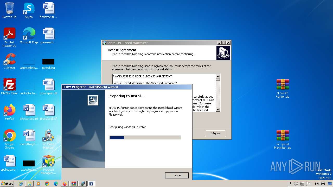The width and height of the screenshot is (333, 187).
Task: Select the everythingd... Word document
Action: click(x=29, y=138)
